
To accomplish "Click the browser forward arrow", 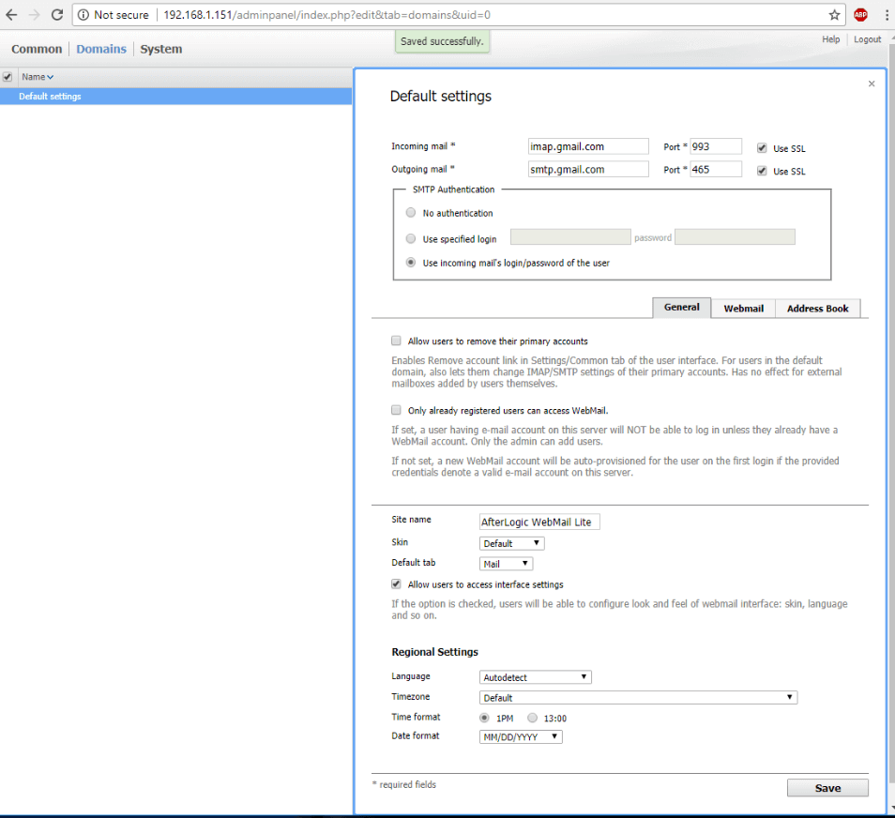I will pyautogui.click(x=35, y=15).
